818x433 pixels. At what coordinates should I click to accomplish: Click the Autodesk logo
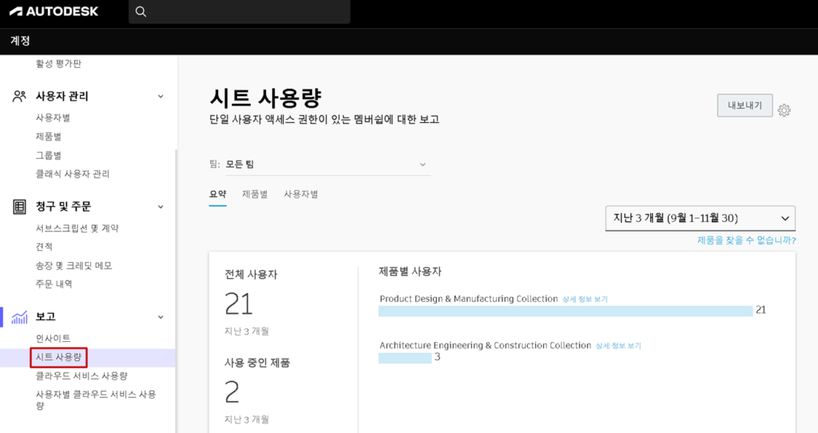click(54, 11)
